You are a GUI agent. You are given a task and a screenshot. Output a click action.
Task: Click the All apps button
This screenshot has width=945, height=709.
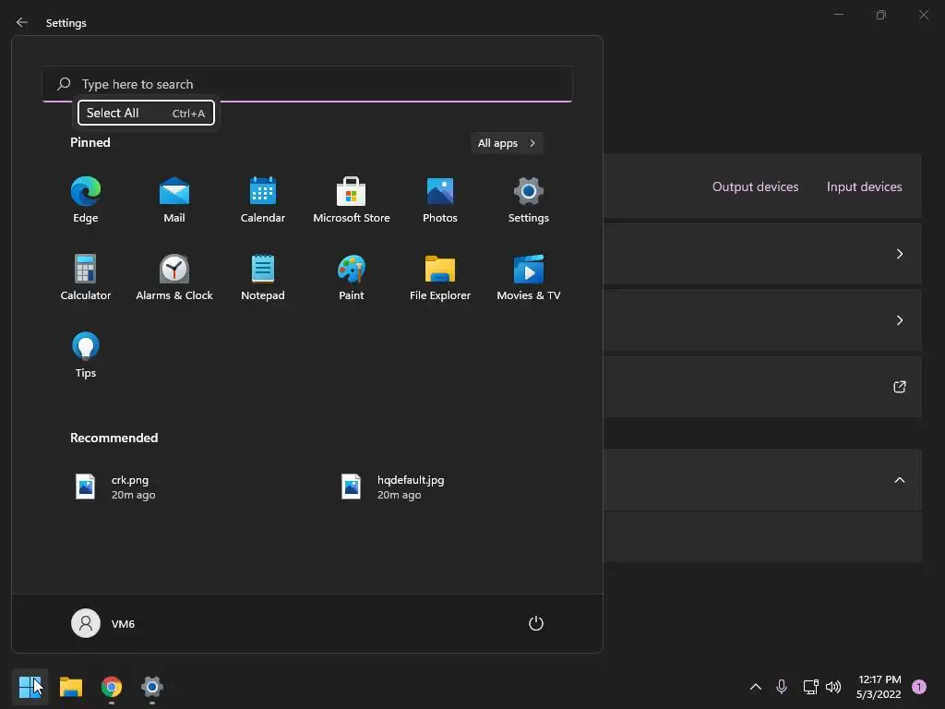[507, 143]
